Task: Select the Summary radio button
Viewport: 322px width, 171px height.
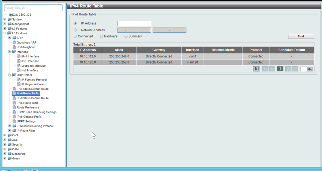Action: click(126, 36)
